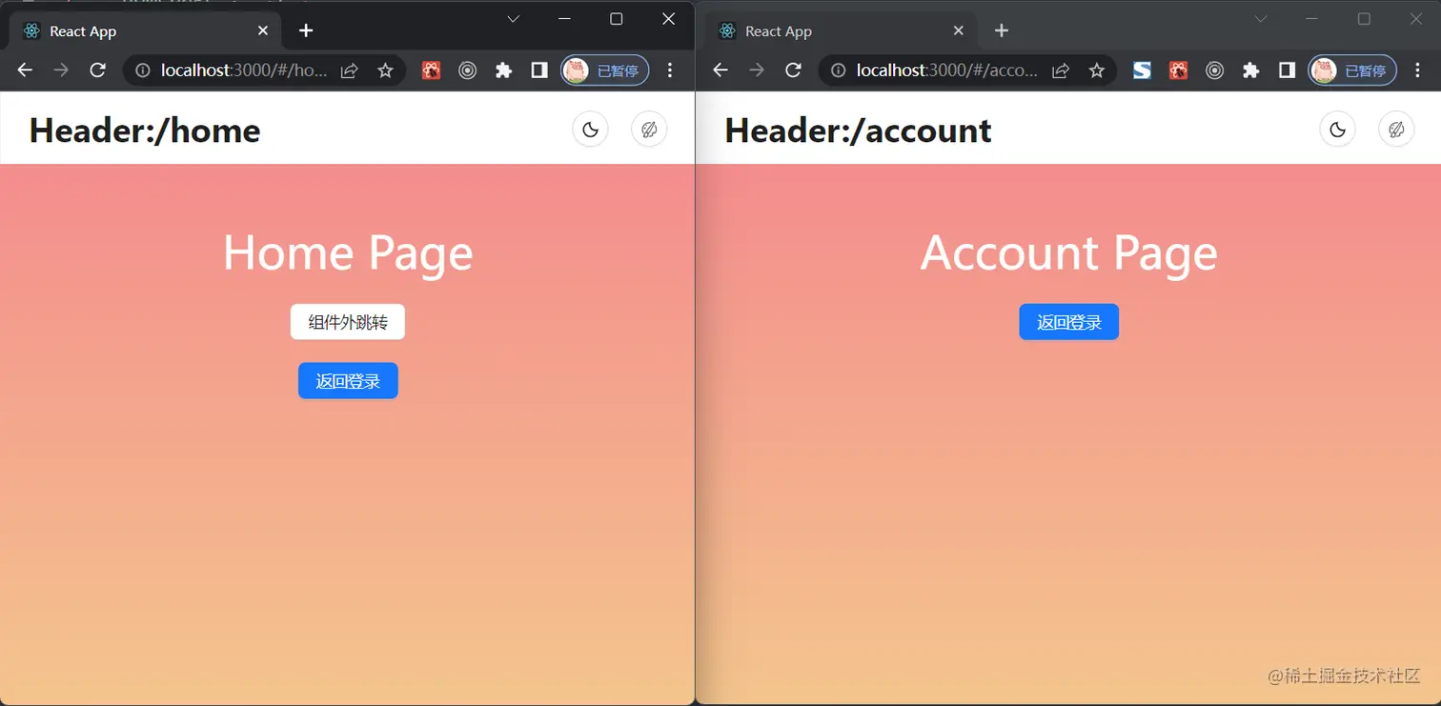Click the slashed theme icon in Account header
The image size is (1441, 706).
tap(1396, 130)
